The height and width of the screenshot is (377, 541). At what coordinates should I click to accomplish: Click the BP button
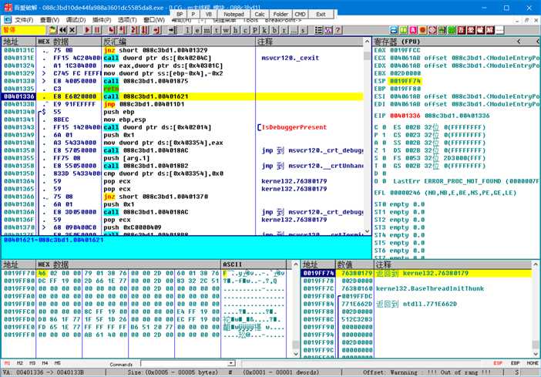click(180, 14)
